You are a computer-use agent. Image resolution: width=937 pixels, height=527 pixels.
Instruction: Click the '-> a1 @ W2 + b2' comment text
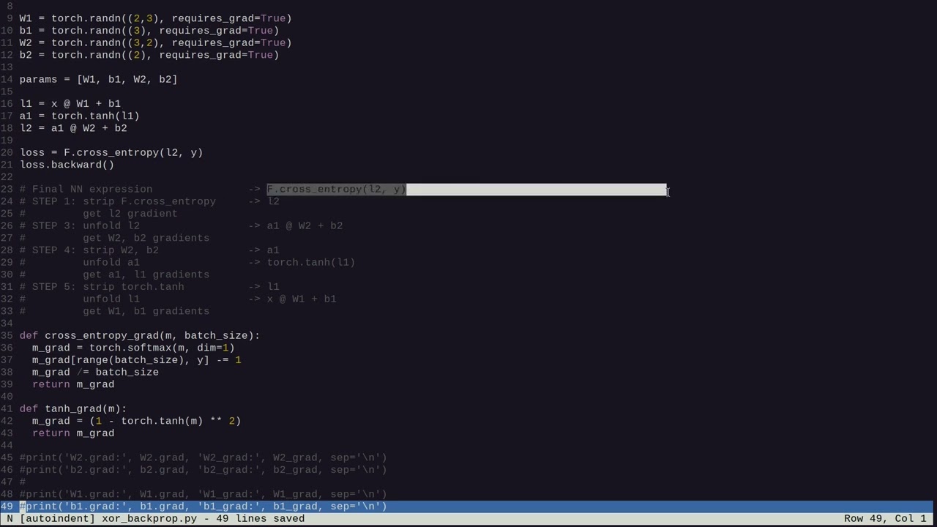point(296,225)
